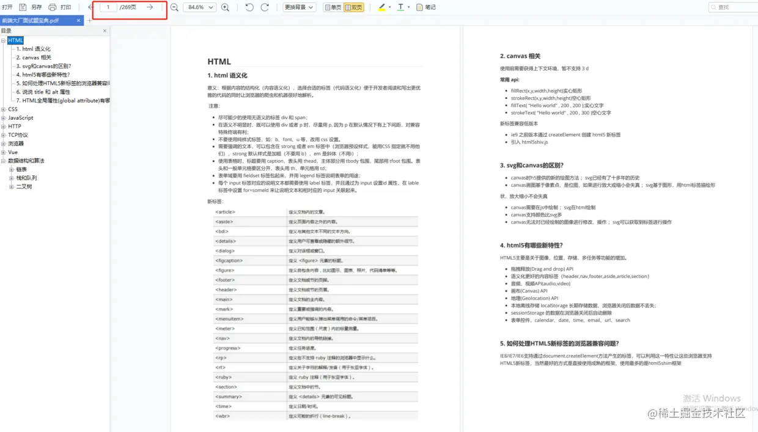Switch to 双页 double-page view

(x=354, y=7)
